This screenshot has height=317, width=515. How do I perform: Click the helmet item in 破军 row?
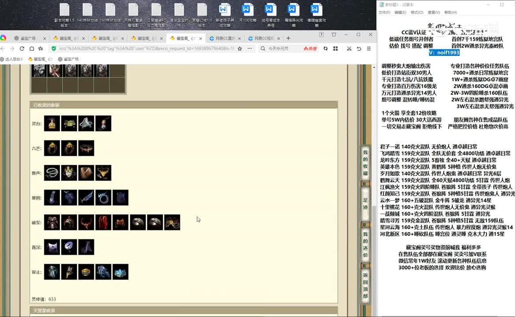pyautogui.click(x=69, y=222)
